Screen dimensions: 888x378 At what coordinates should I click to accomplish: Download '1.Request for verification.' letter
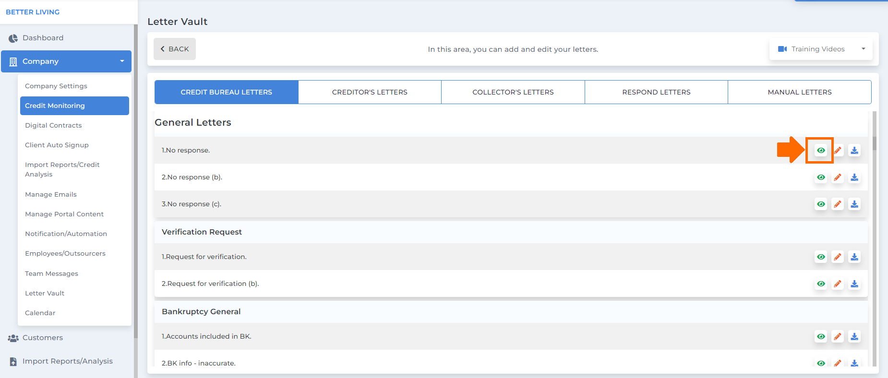click(x=854, y=257)
